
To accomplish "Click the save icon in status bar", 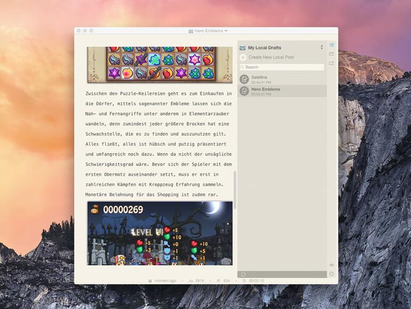I will point(150,281).
